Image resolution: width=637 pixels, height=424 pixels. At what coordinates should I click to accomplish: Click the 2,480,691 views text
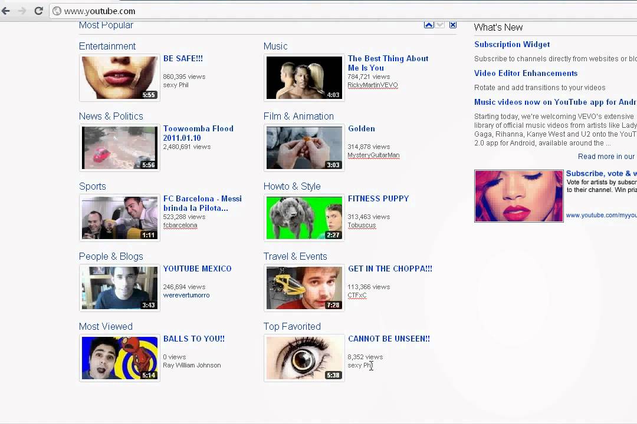187,147
